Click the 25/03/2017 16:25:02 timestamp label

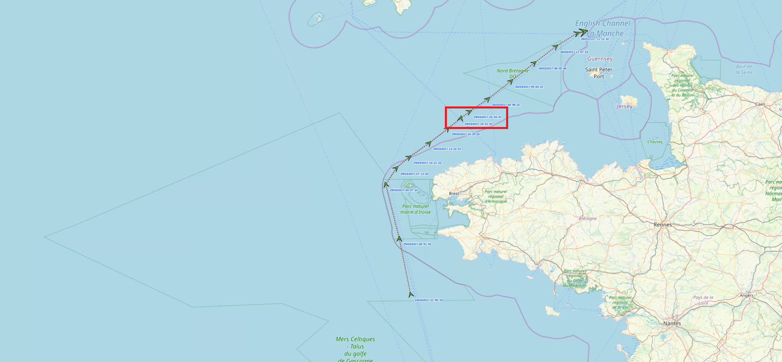coord(466,134)
